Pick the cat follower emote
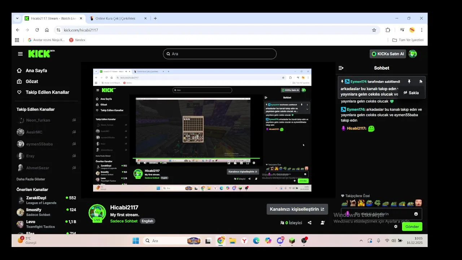Screen dimensions: 462x260 pyautogui.click(x=353, y=203)
